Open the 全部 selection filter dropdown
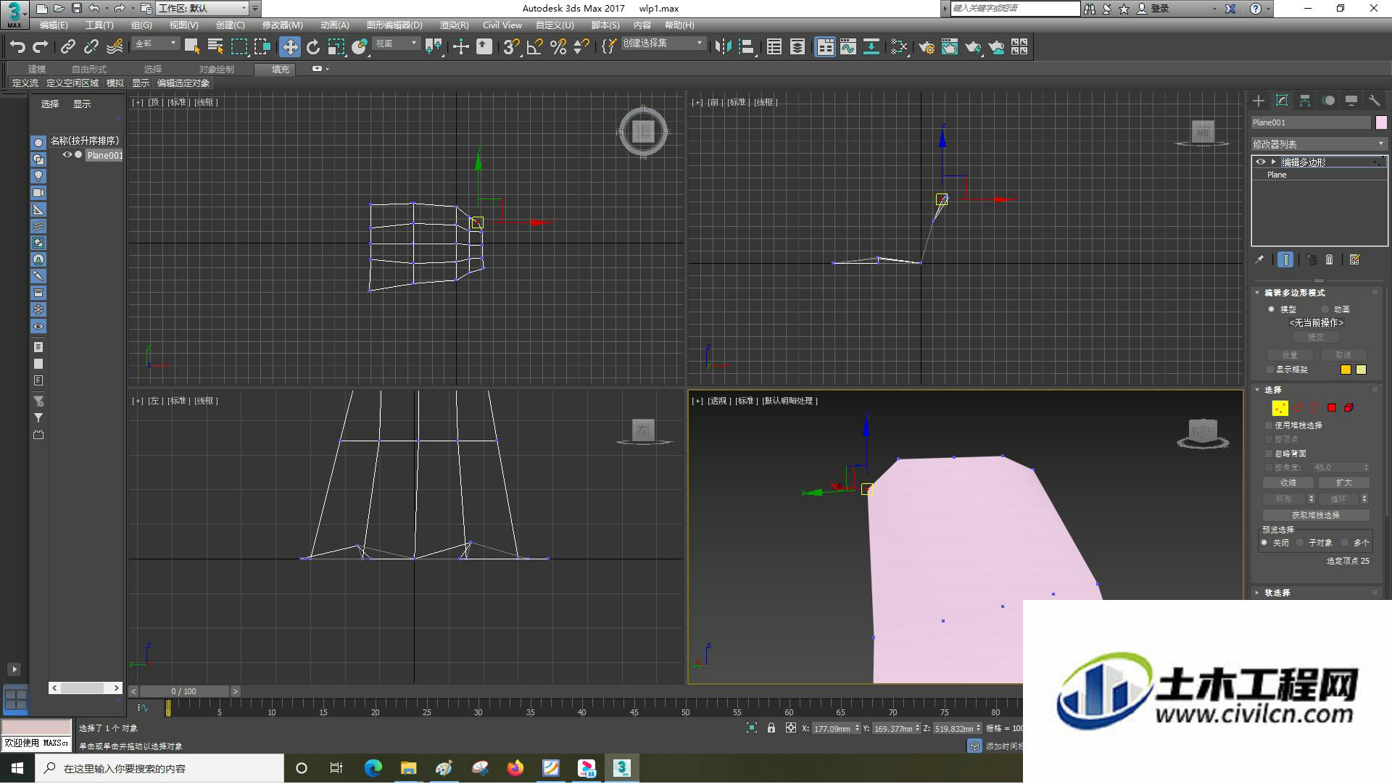This screenshot has height=784, width=1392. (x=156, y=44)
